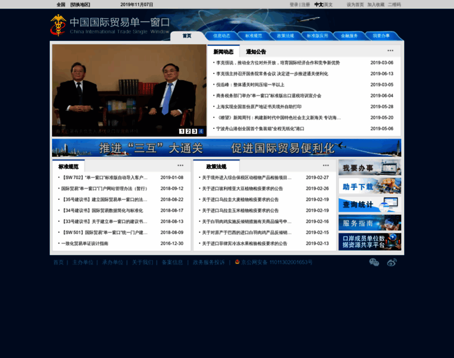Open news 倪岳峰：整体通关时间压缩一半以上
454x358 pixels.
(250, 85)
